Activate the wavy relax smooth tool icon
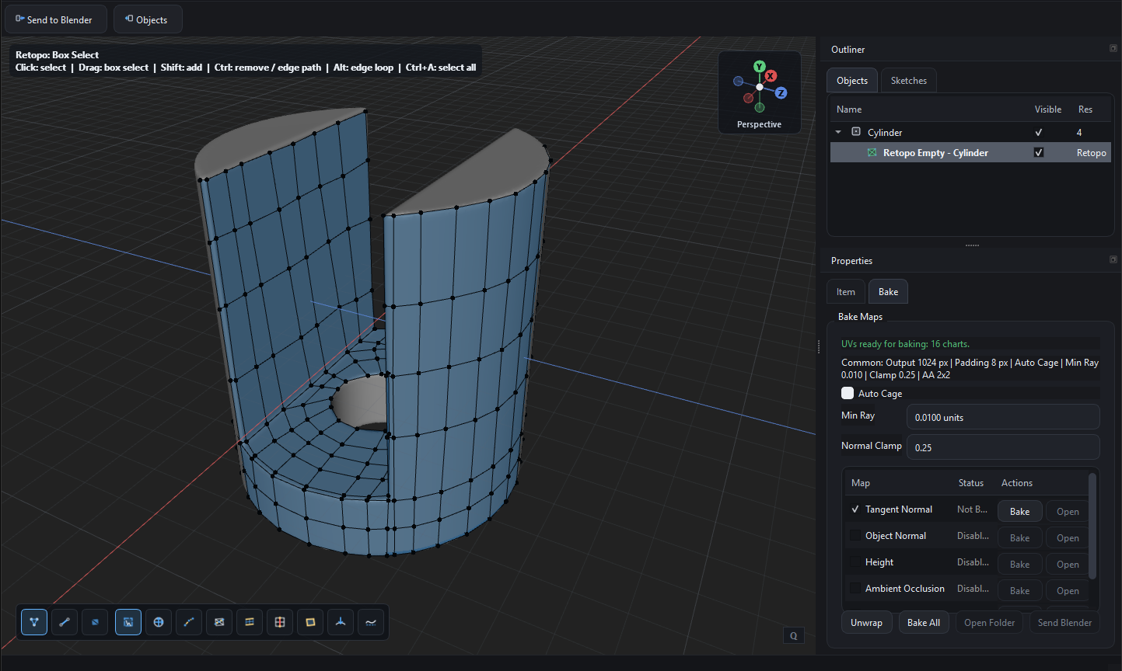This screenshot has width=1122, height=671. tap(371, 622)
